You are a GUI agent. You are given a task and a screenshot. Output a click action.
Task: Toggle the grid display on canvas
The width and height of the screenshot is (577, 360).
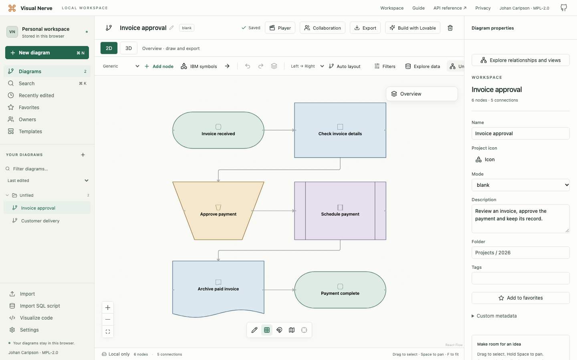coord(267,330)
